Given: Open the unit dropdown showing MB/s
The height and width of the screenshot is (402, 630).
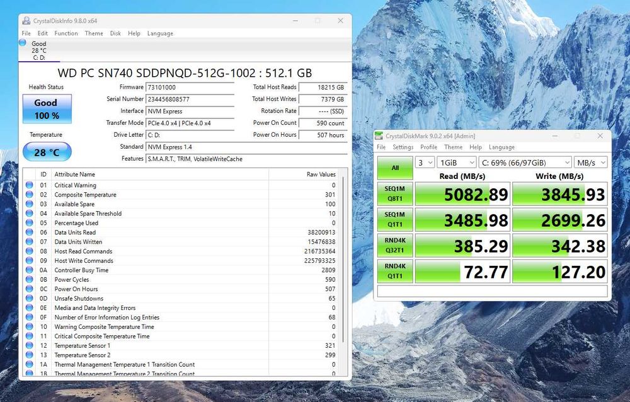Looking at the screenshot, I should tap(590, 163).
